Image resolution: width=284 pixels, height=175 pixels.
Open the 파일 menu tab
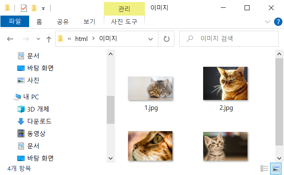[15, 21]
